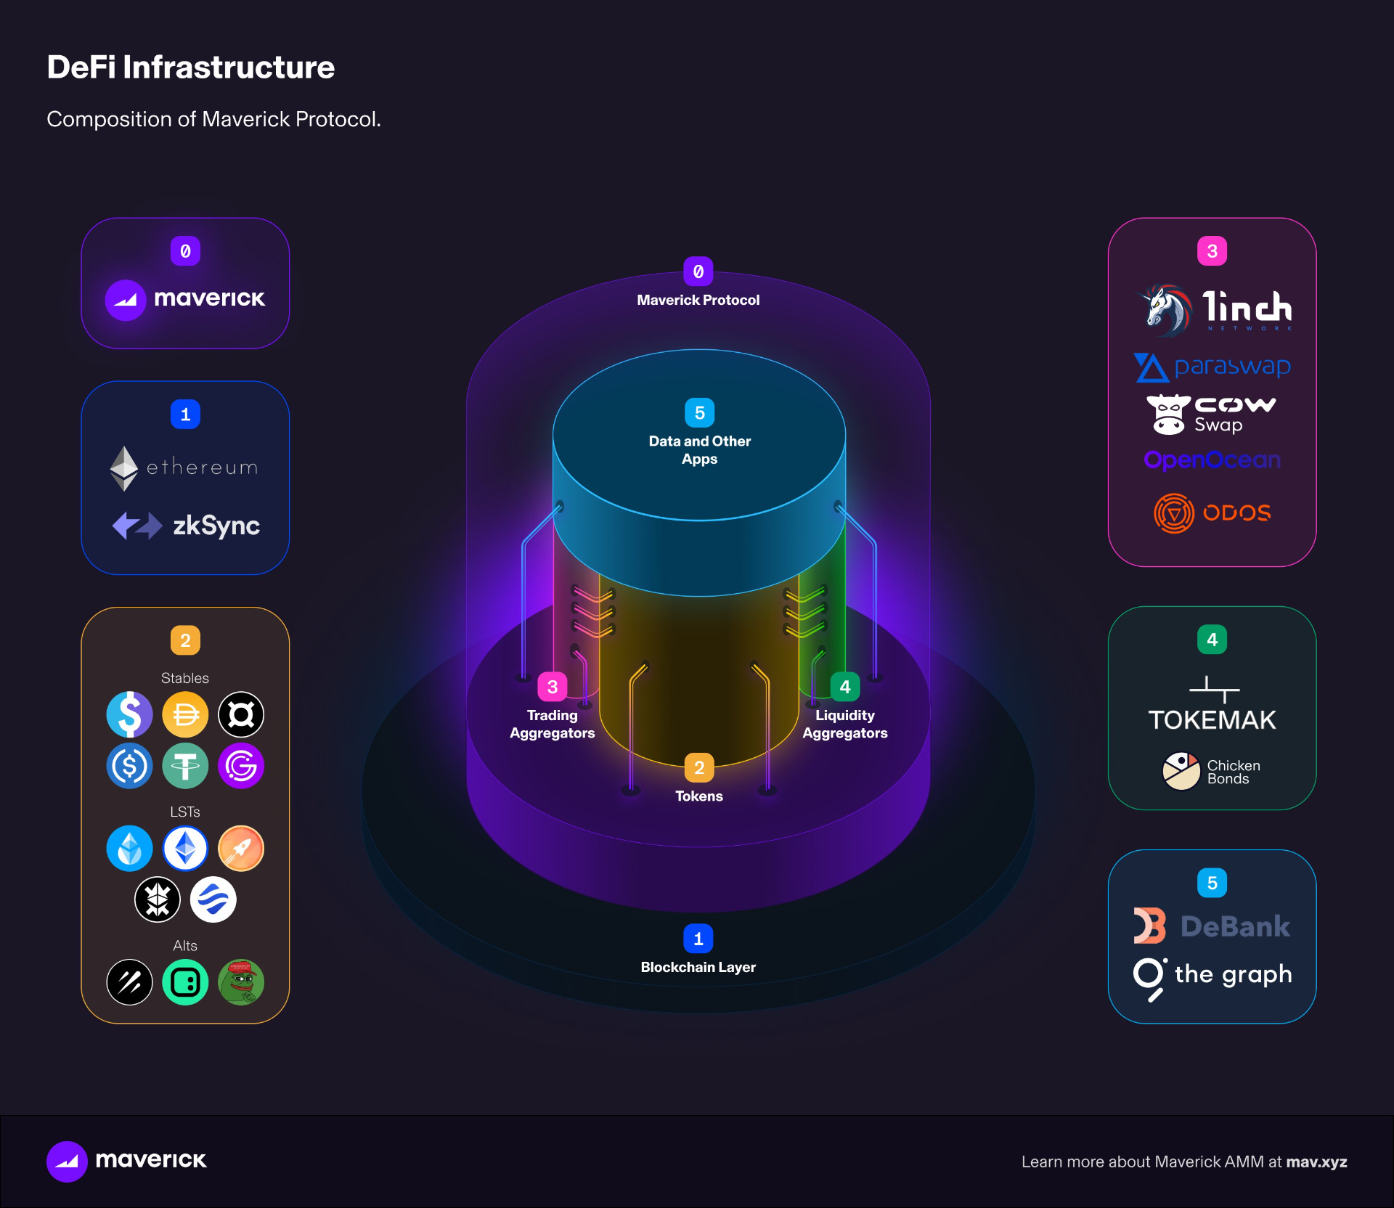Click the Tokens label on the diagram
1394x1208 pixels.
(699, 796)
